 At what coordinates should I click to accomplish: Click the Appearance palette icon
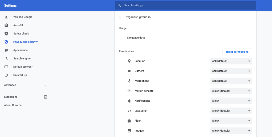tap(6, 50)
